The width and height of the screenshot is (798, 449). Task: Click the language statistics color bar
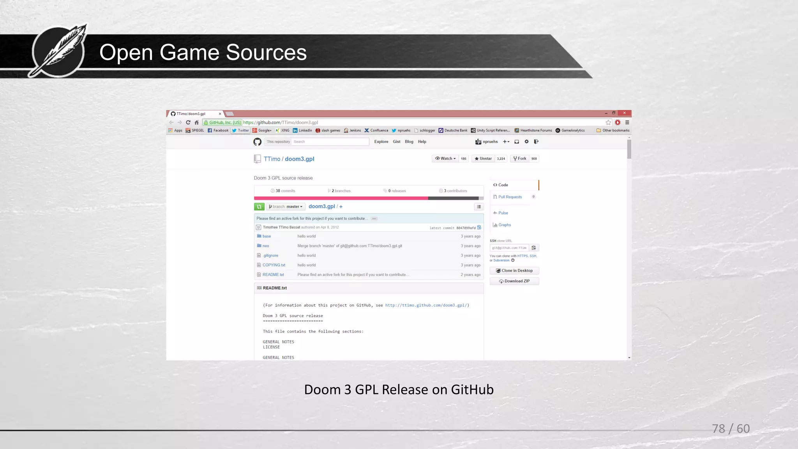(x=369, y=198)
